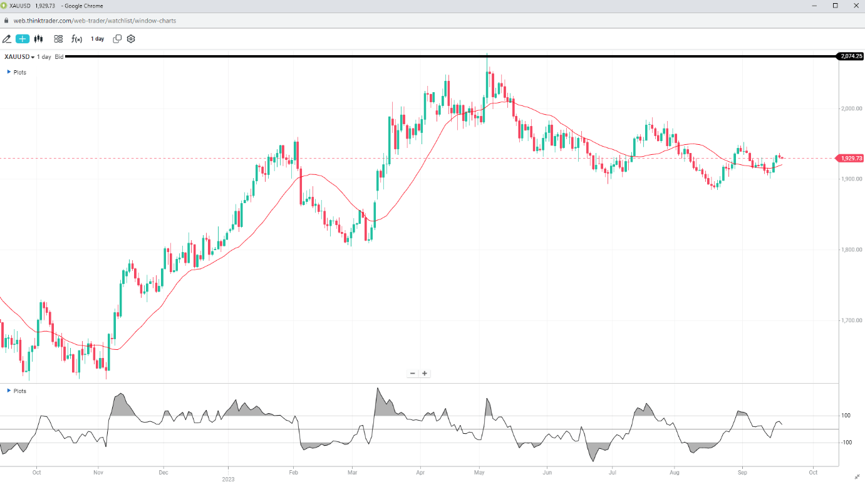The height and width of the screenshot is (484, 865).
Task: Click the 2,074.25 price line label
Action: pos(851,56)
